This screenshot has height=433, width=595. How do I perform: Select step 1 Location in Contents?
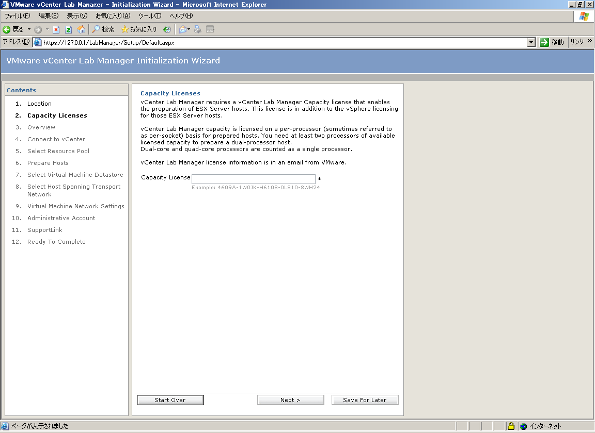coord(39,104)
